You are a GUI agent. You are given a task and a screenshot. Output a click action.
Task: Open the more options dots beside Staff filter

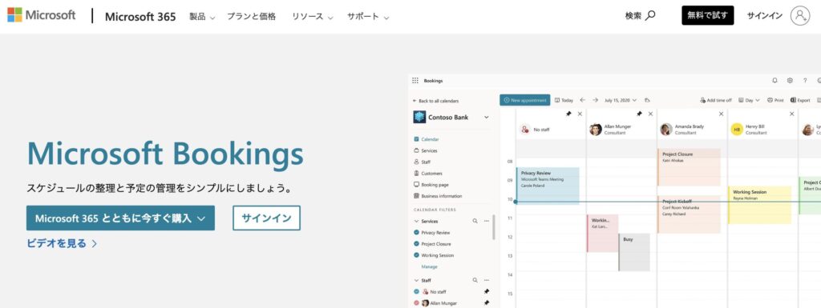[487, 280]
